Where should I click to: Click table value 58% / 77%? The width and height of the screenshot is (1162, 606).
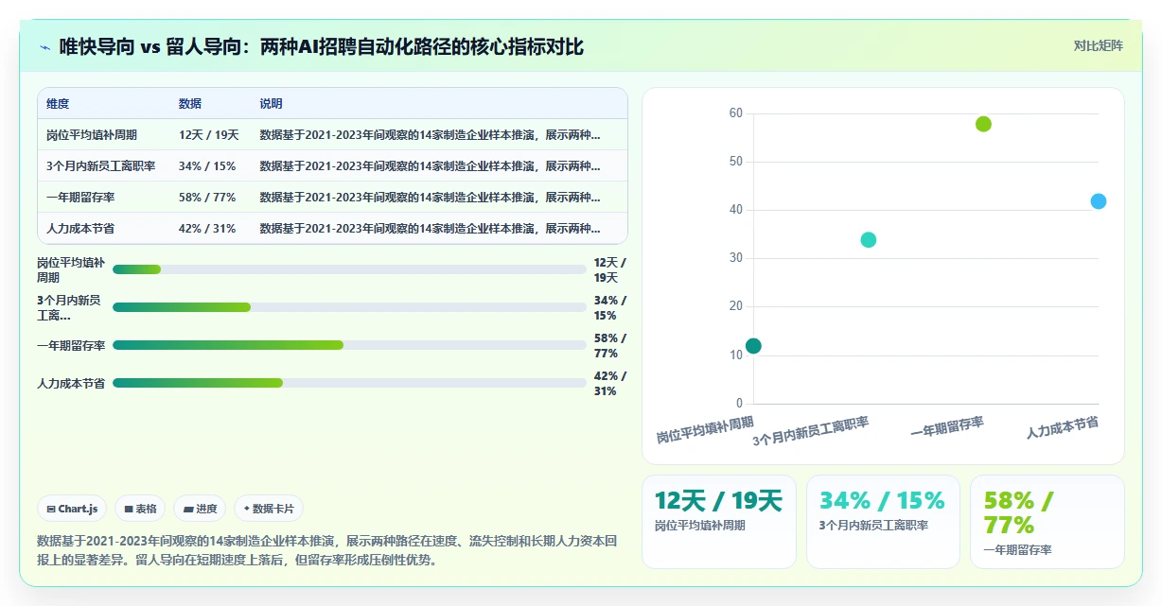pos(207,198)
